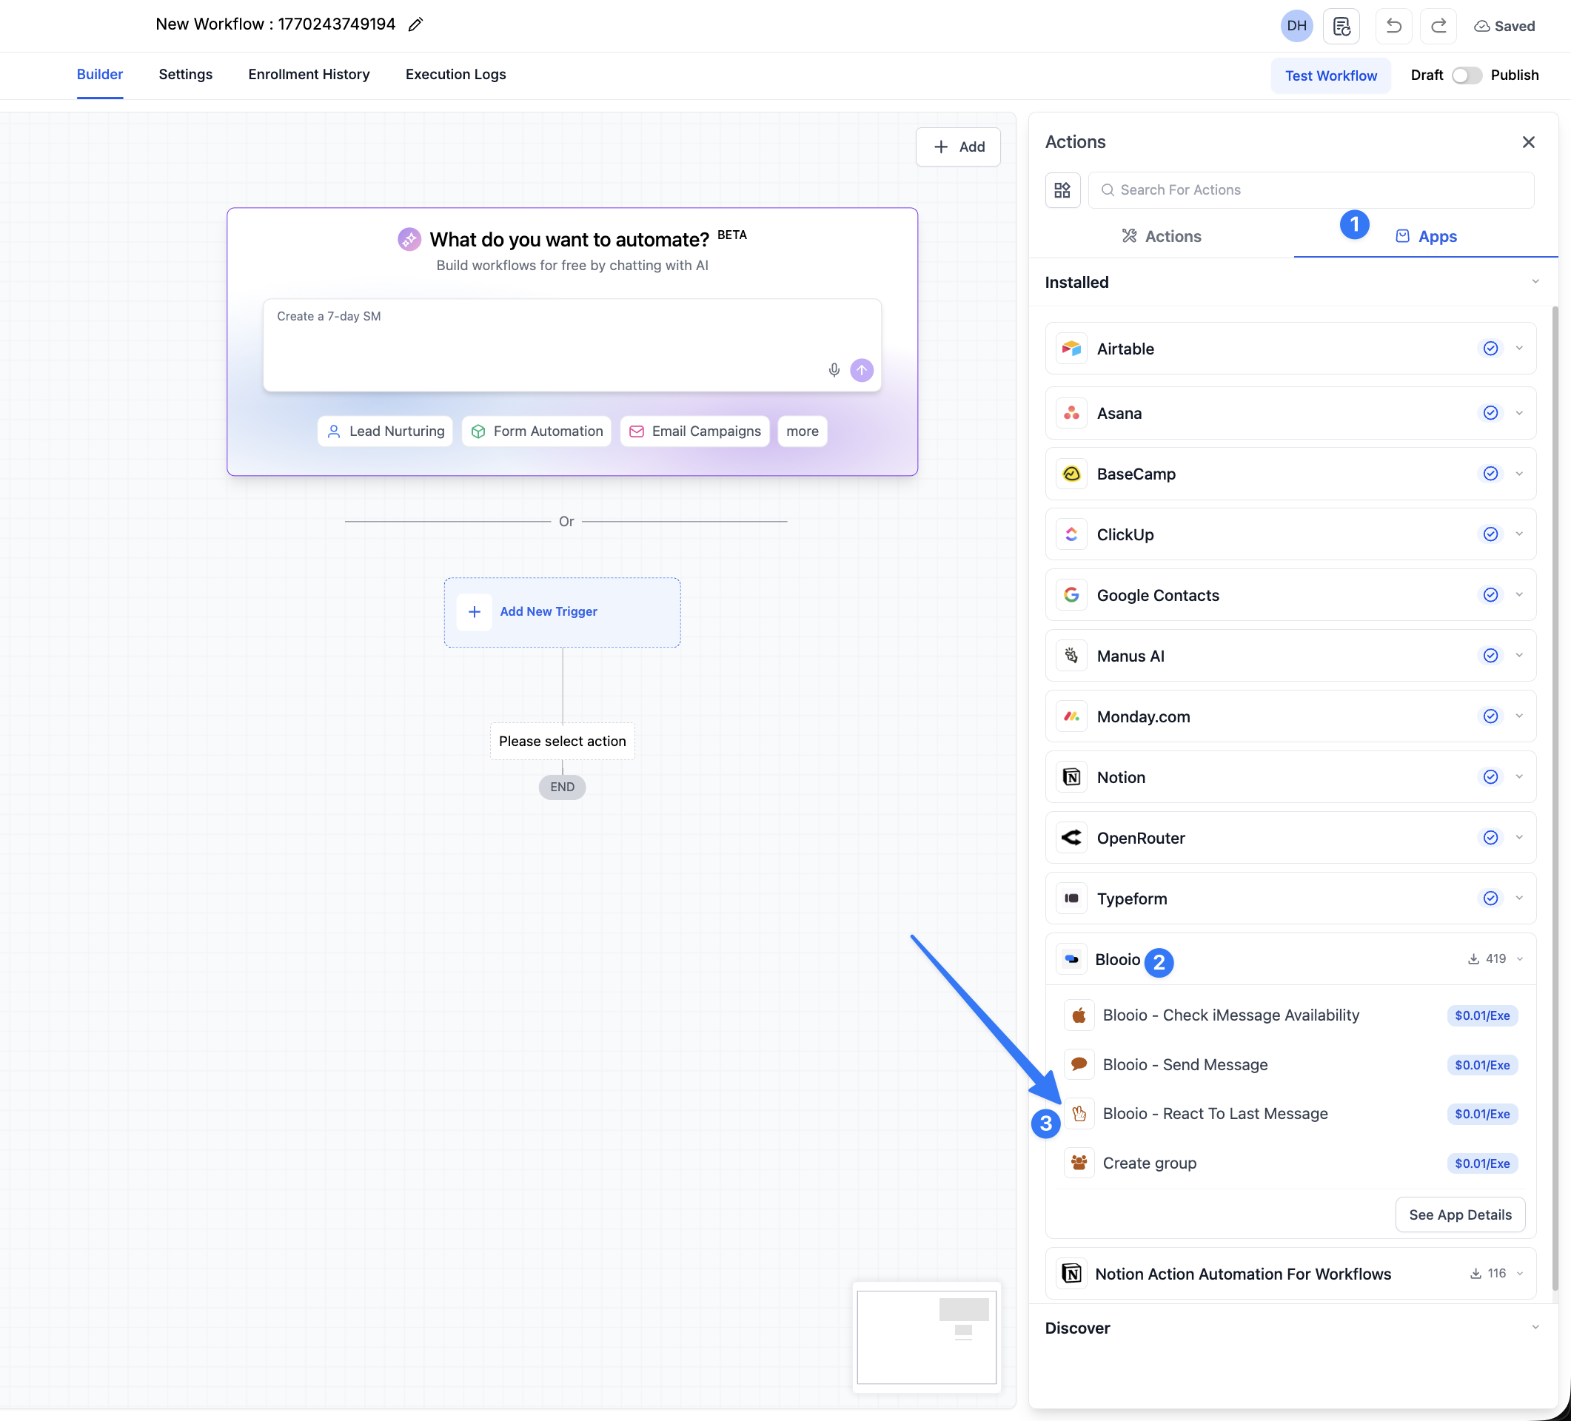Click the microphone voice input icon
Screen dimensions: 1571x1421
tap(834, 370)
